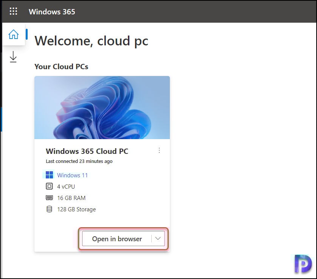
Task: Click the Windows 365 Cloud PC name
Action: coord(87,151)
